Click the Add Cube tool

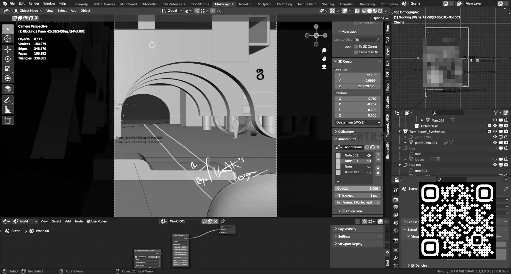point(8,121)
